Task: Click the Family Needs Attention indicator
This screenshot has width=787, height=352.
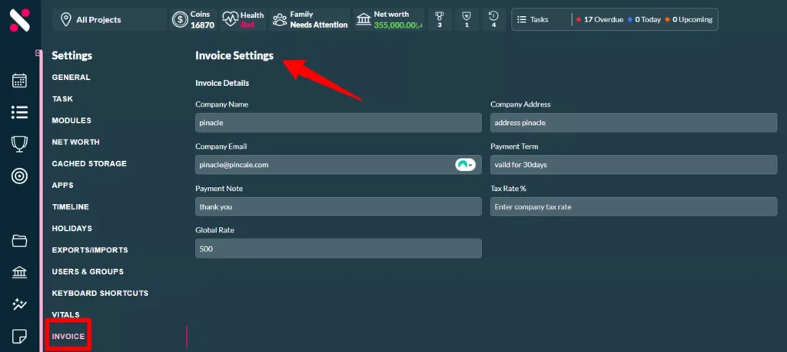Action: pyautogui.click(x=310, y=19)
